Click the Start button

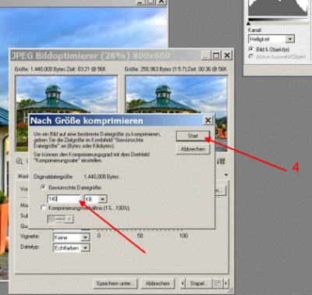(x=193, y=136)
